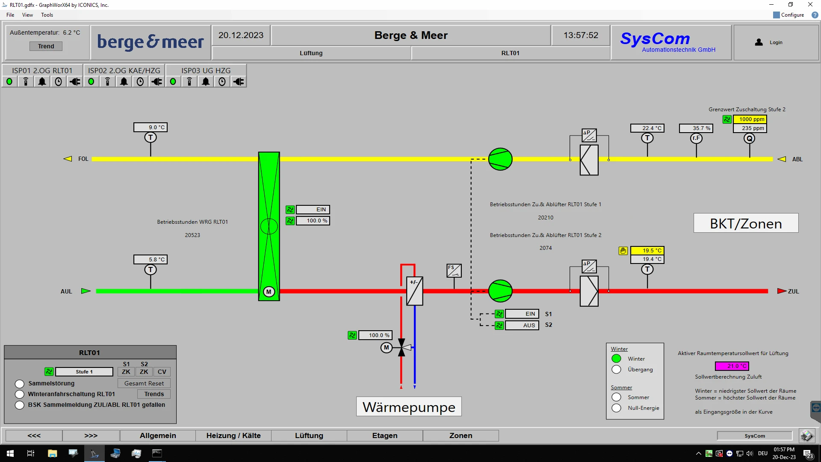Image resolution: width=821 pixels, height=462 pixels.
Task: Enable the Null-Energie option
Action: 616,408
